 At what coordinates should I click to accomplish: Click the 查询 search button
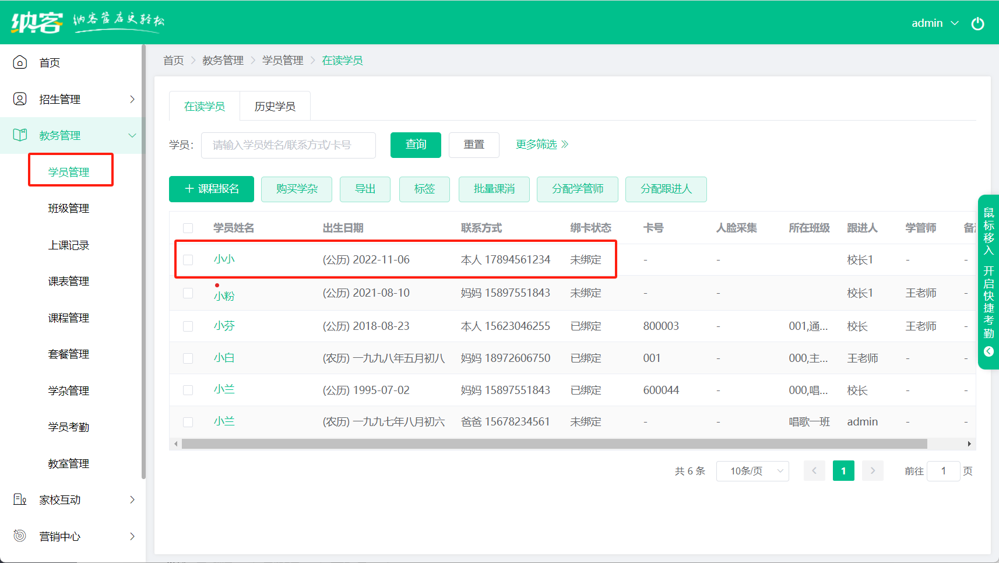pos(416,145)
